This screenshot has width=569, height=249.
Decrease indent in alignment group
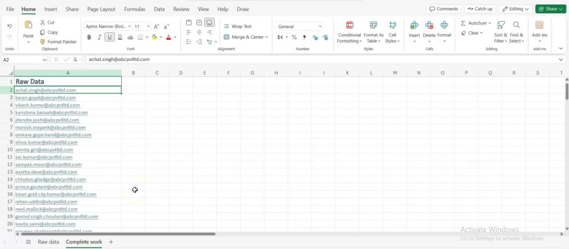pyautogui.click(x=188, y=42)
